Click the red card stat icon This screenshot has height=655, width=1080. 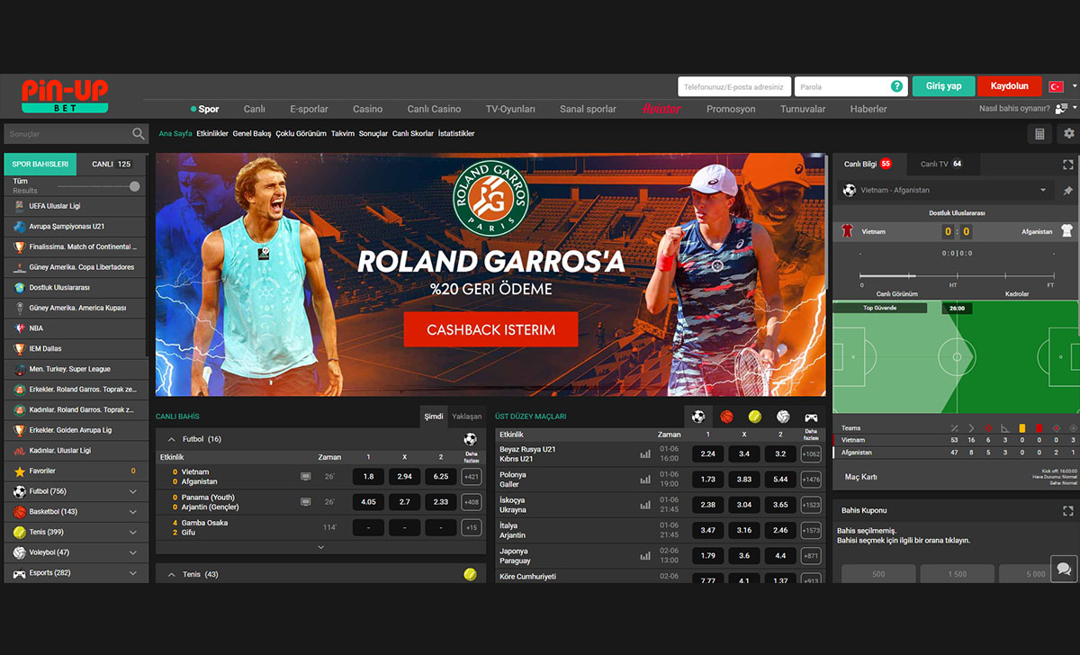[x=1039, y=428]
